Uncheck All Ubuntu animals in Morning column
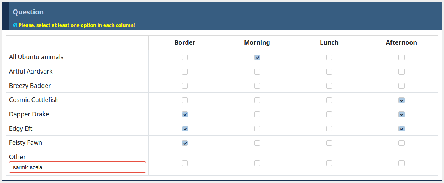 (x=257, y=58)
